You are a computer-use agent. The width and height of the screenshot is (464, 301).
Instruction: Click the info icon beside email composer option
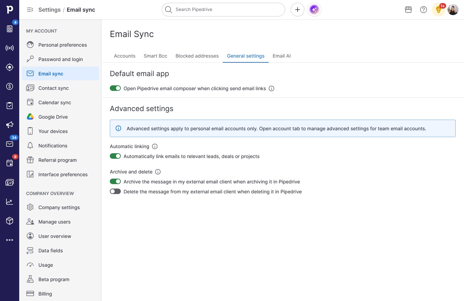[x=271, y=88]
